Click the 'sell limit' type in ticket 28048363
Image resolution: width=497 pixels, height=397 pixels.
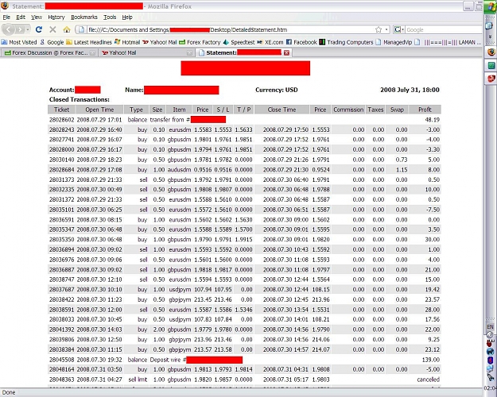(x=138, y=380)
